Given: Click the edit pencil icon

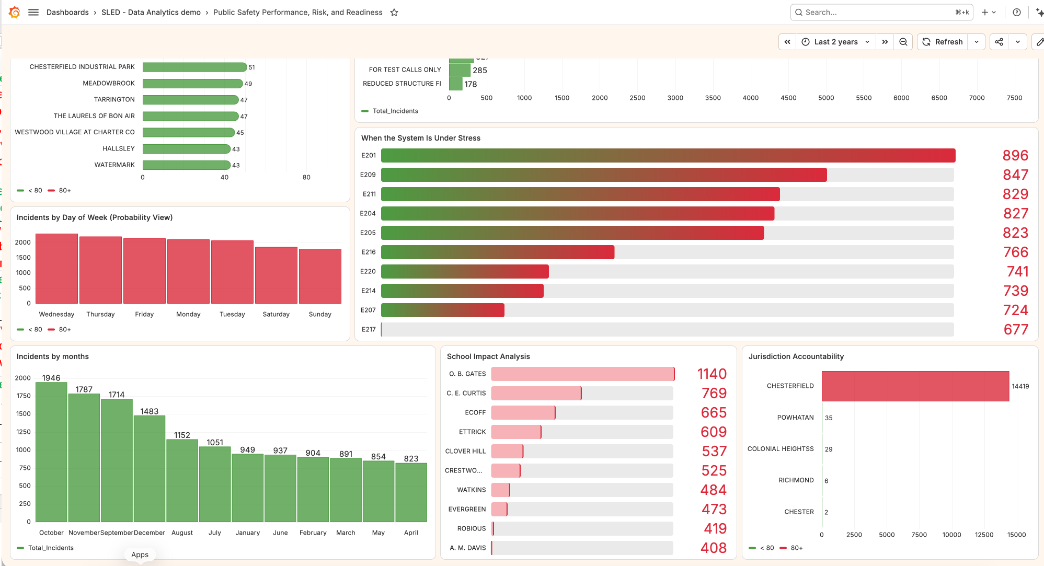Looking at the screenshot, I should 1039,42.
